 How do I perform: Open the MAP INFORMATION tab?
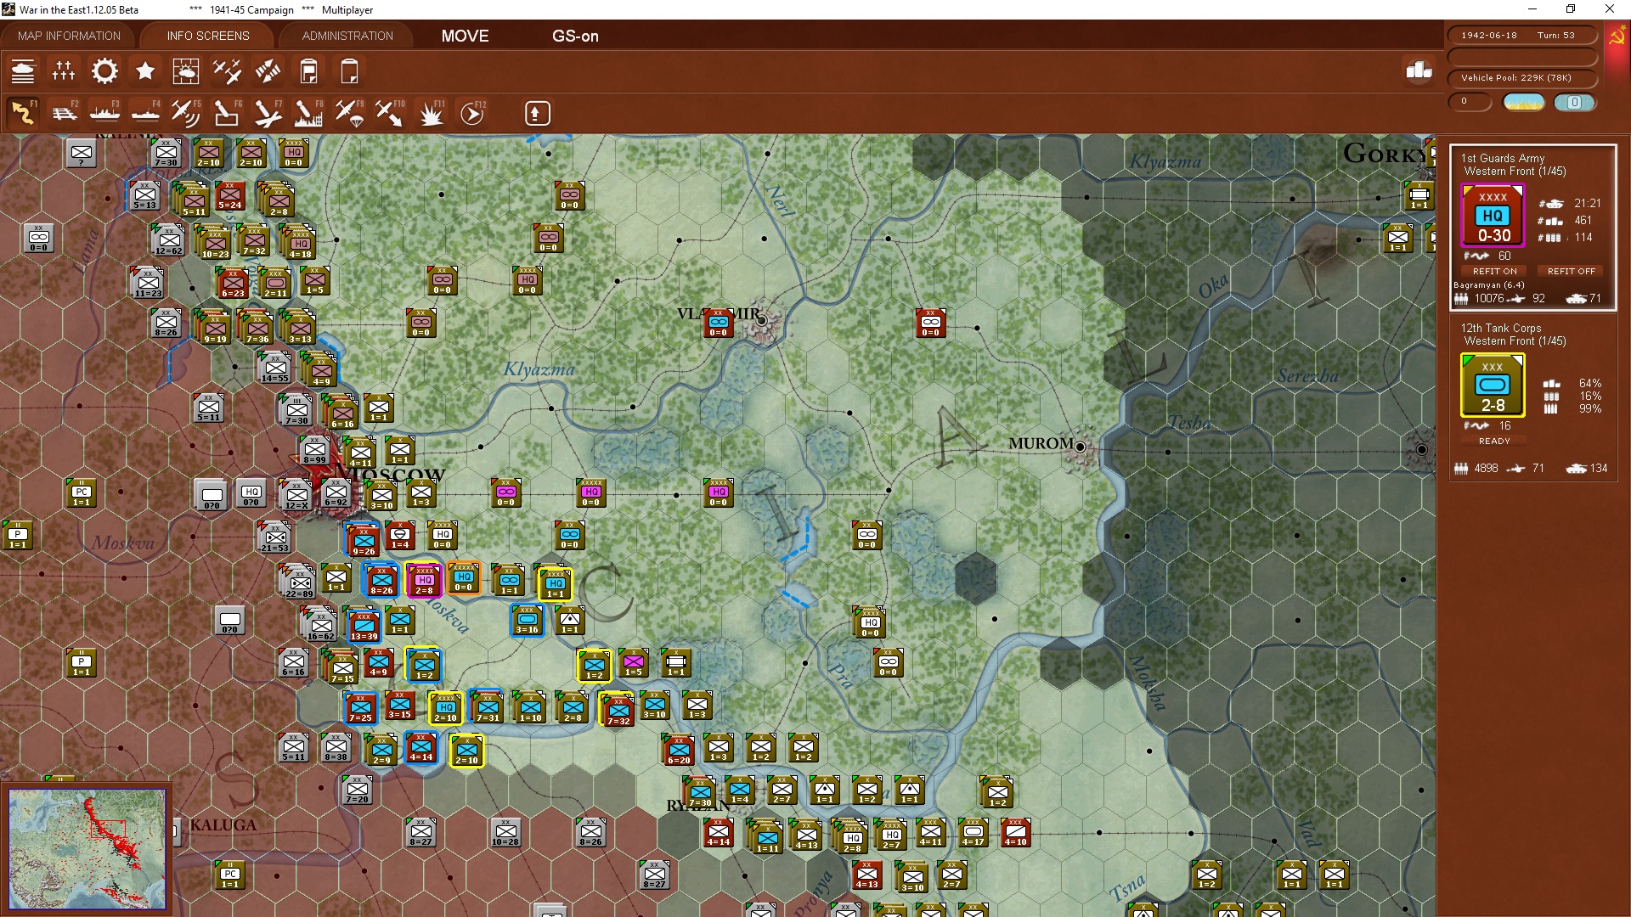click(69, 36)
